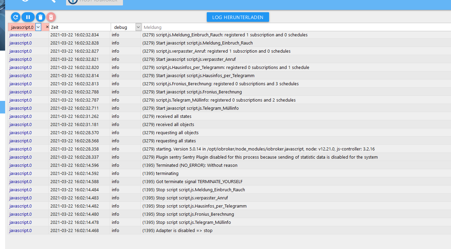Viewport: 451px width, 249px height.
Task: Select message '(1395) terminating'
Action: 160,174
